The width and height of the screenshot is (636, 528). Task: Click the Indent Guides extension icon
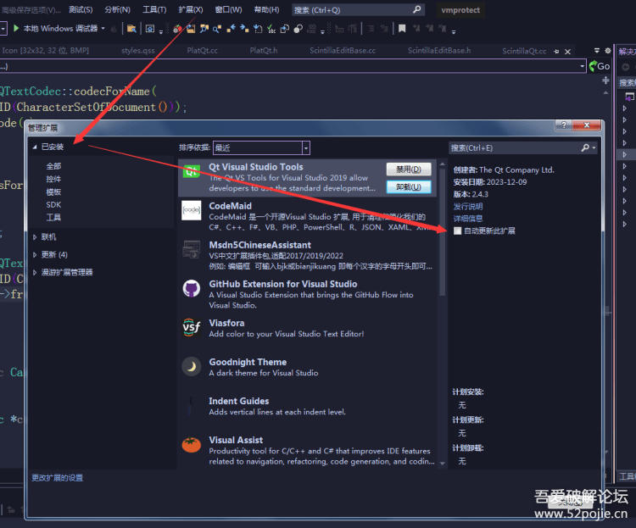pos(190,405)
